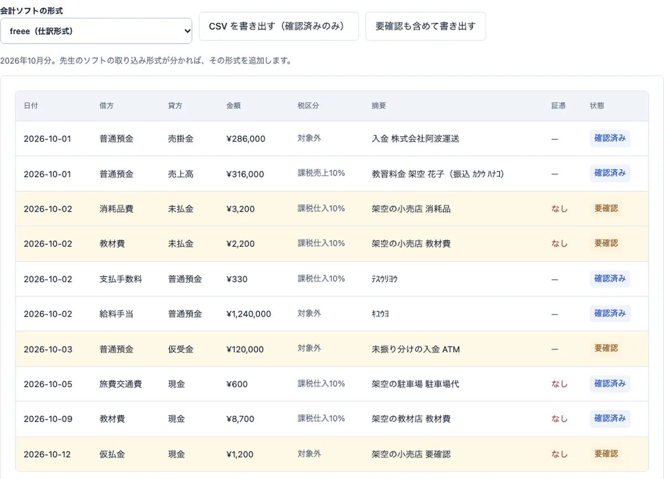Click the 借方 column header
This screenshot has height=479, width=664.
[107, 106]
